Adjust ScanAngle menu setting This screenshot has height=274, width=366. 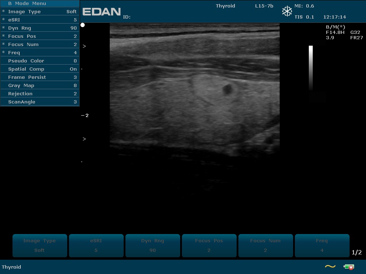(x=40, y=102)
